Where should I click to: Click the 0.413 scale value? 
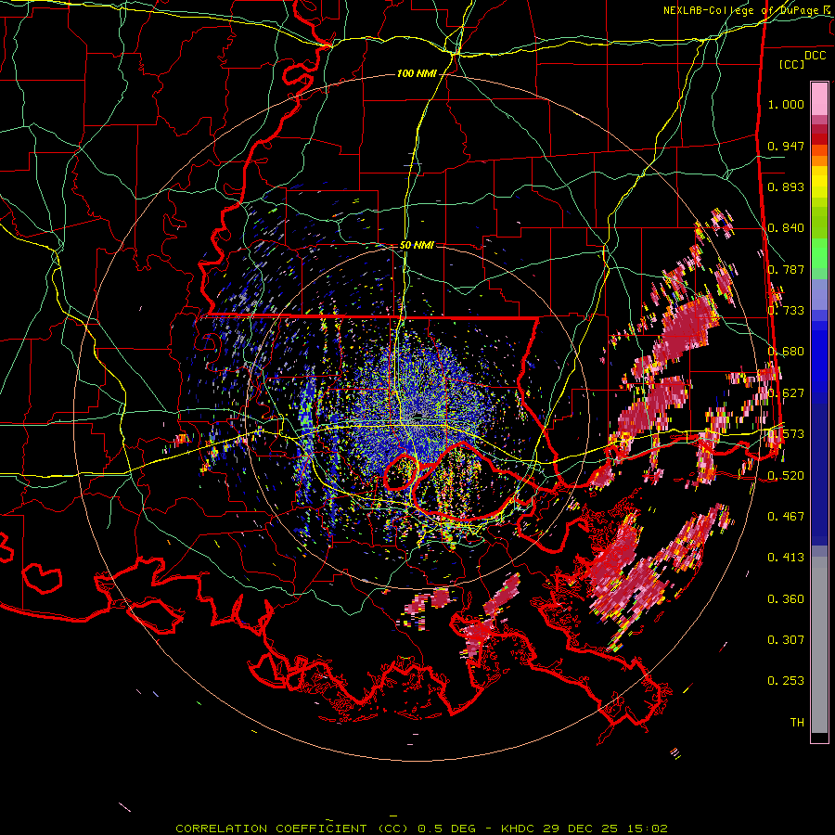(786, 557)
